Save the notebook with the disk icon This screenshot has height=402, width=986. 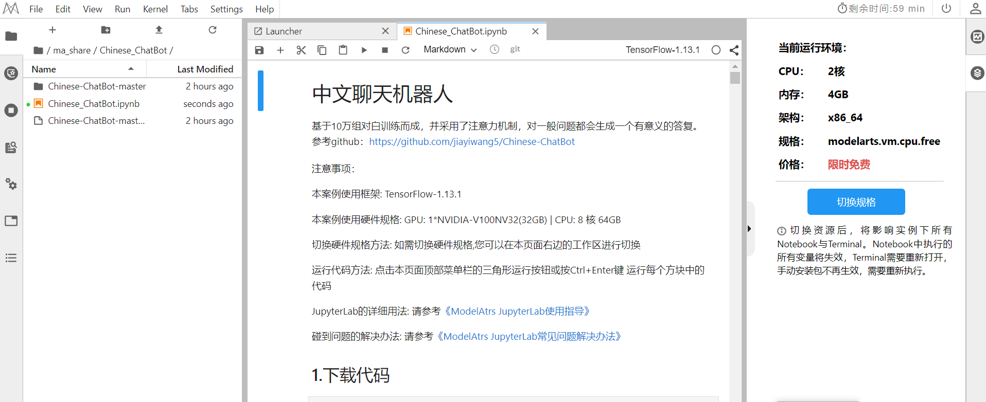(x=259, y=50)
